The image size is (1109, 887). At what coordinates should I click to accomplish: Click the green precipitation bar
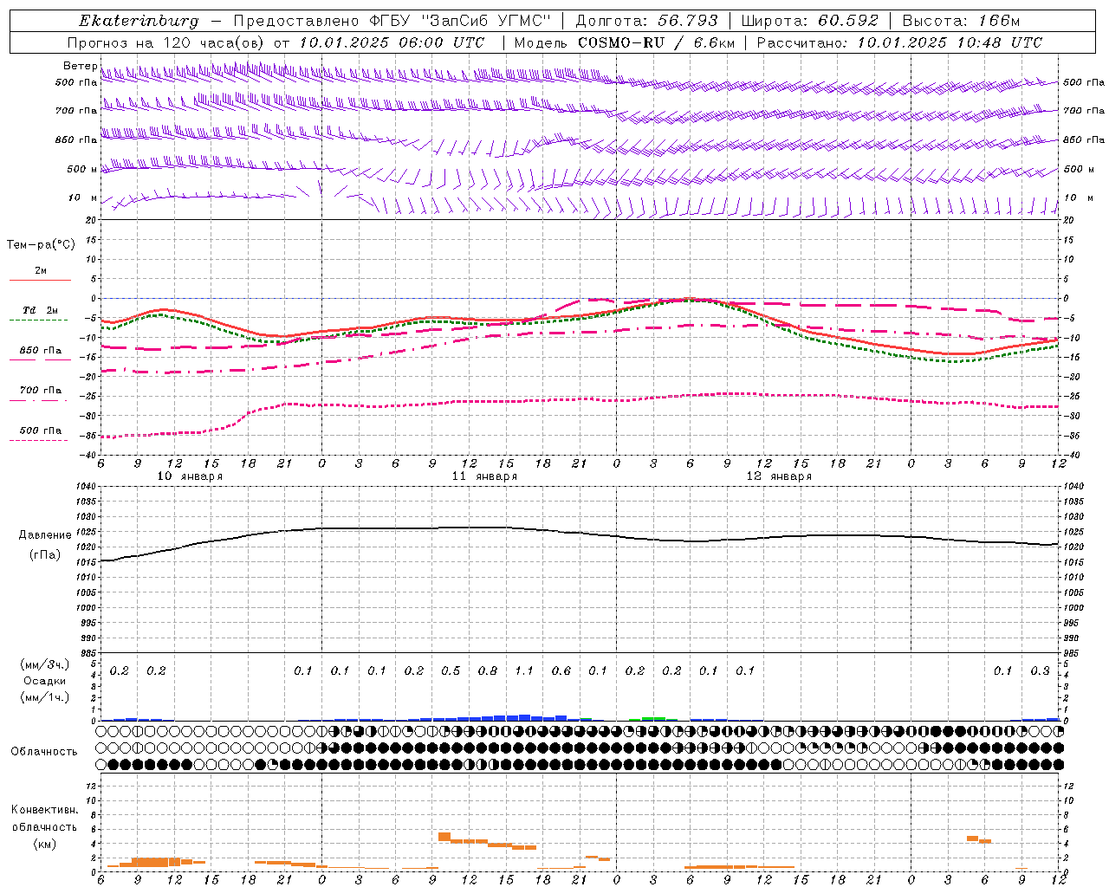[653, 718]
